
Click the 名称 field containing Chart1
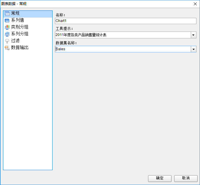coord(126,21)
